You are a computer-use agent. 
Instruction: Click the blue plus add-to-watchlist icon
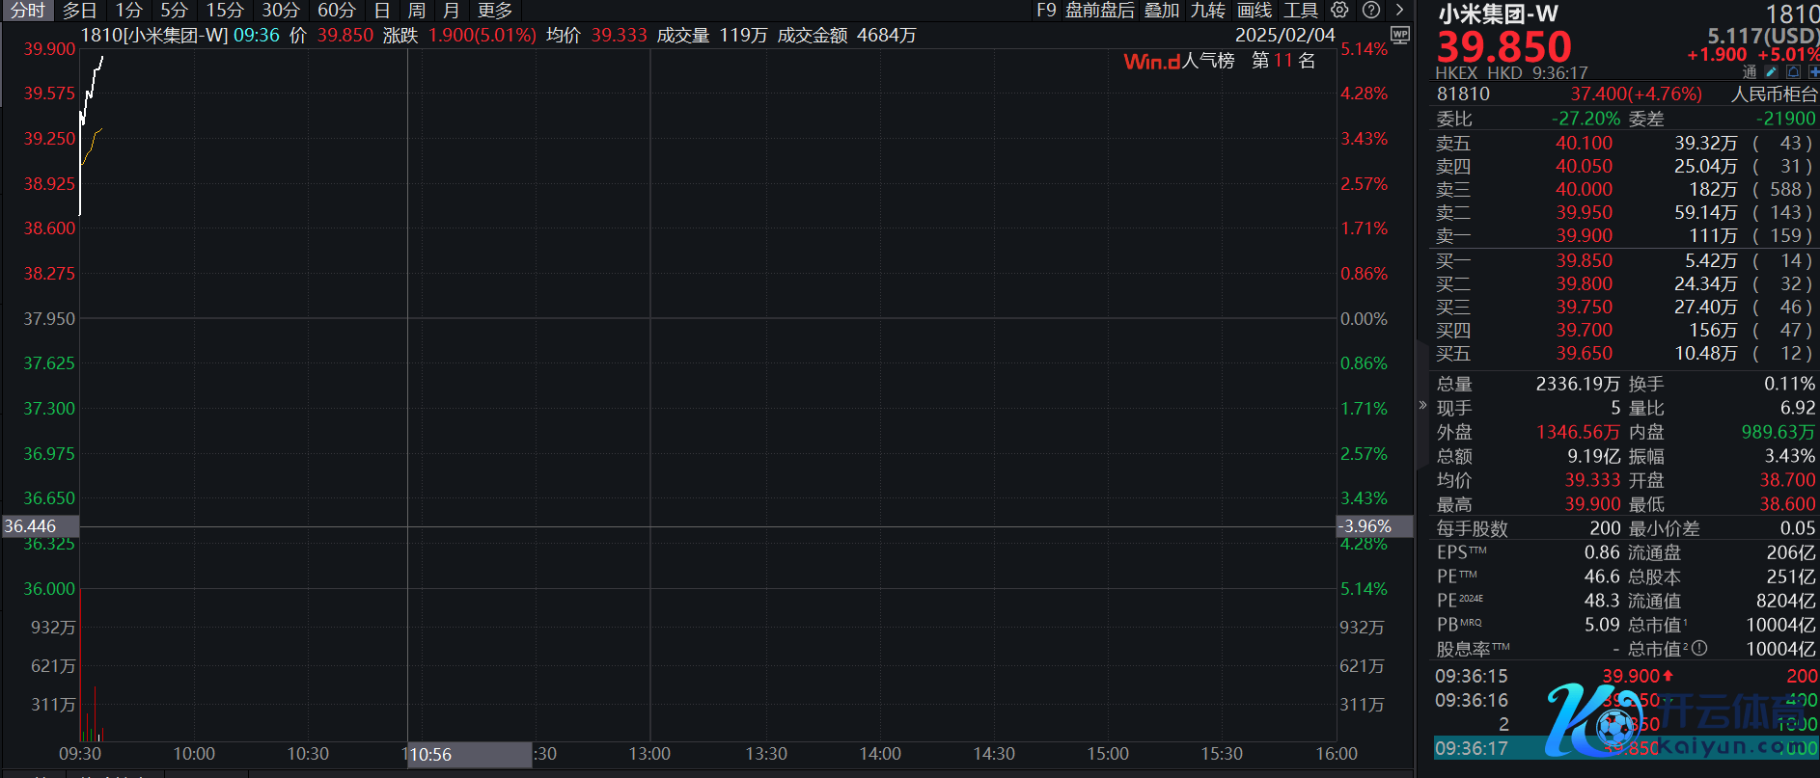coord(1813,72)
